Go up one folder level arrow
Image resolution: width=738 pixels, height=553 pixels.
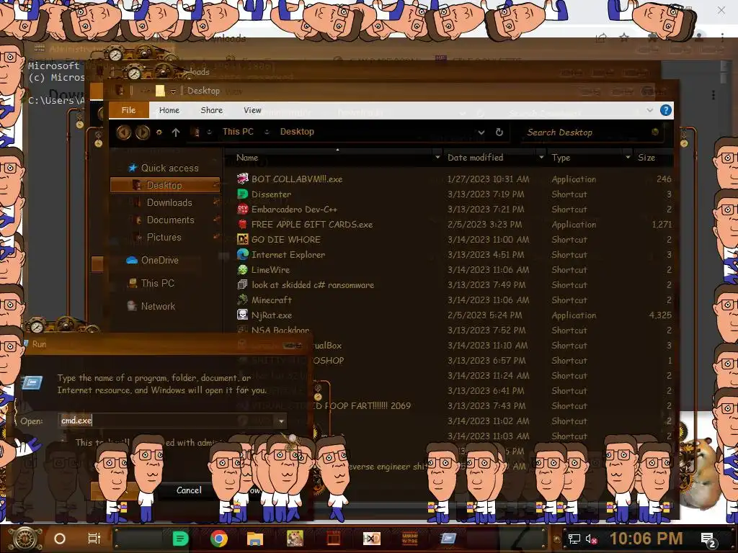pos(176,132)
